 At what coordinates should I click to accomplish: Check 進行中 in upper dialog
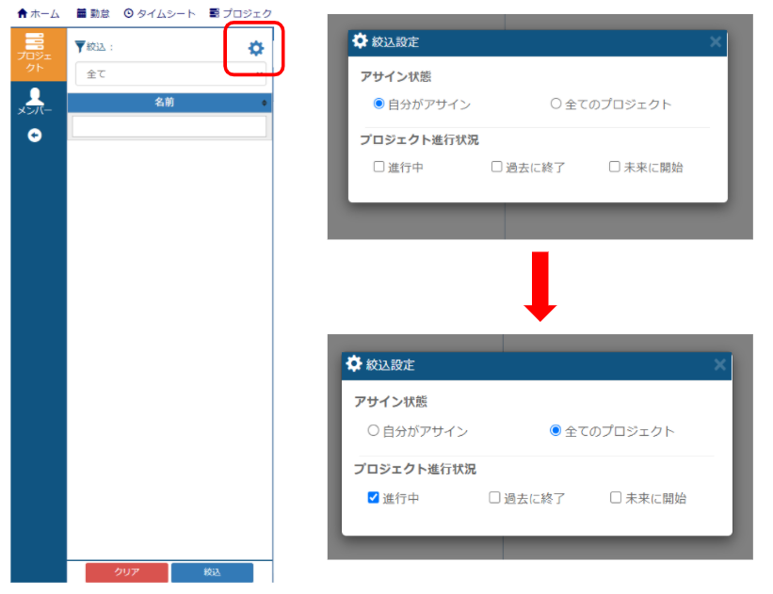point(378,167)
